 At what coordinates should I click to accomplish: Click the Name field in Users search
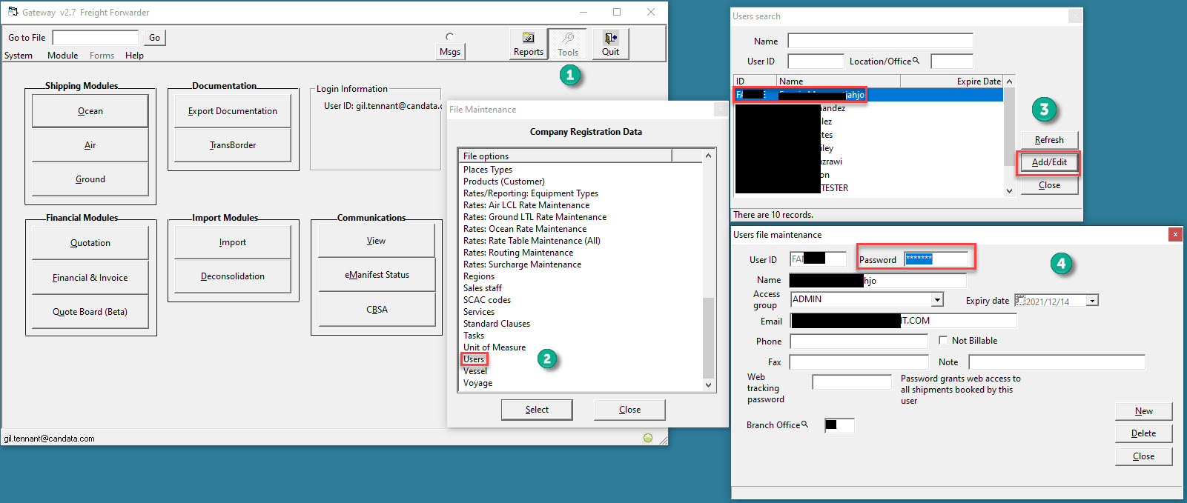tap(880, 41)
